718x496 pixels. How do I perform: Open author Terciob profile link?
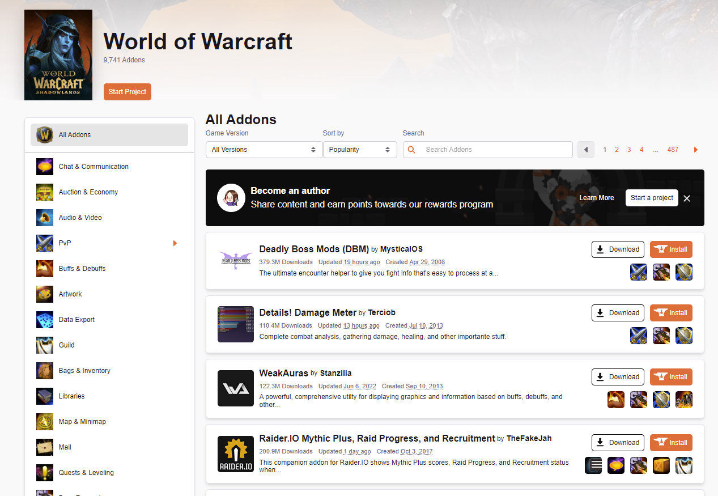tap(381, 313)
